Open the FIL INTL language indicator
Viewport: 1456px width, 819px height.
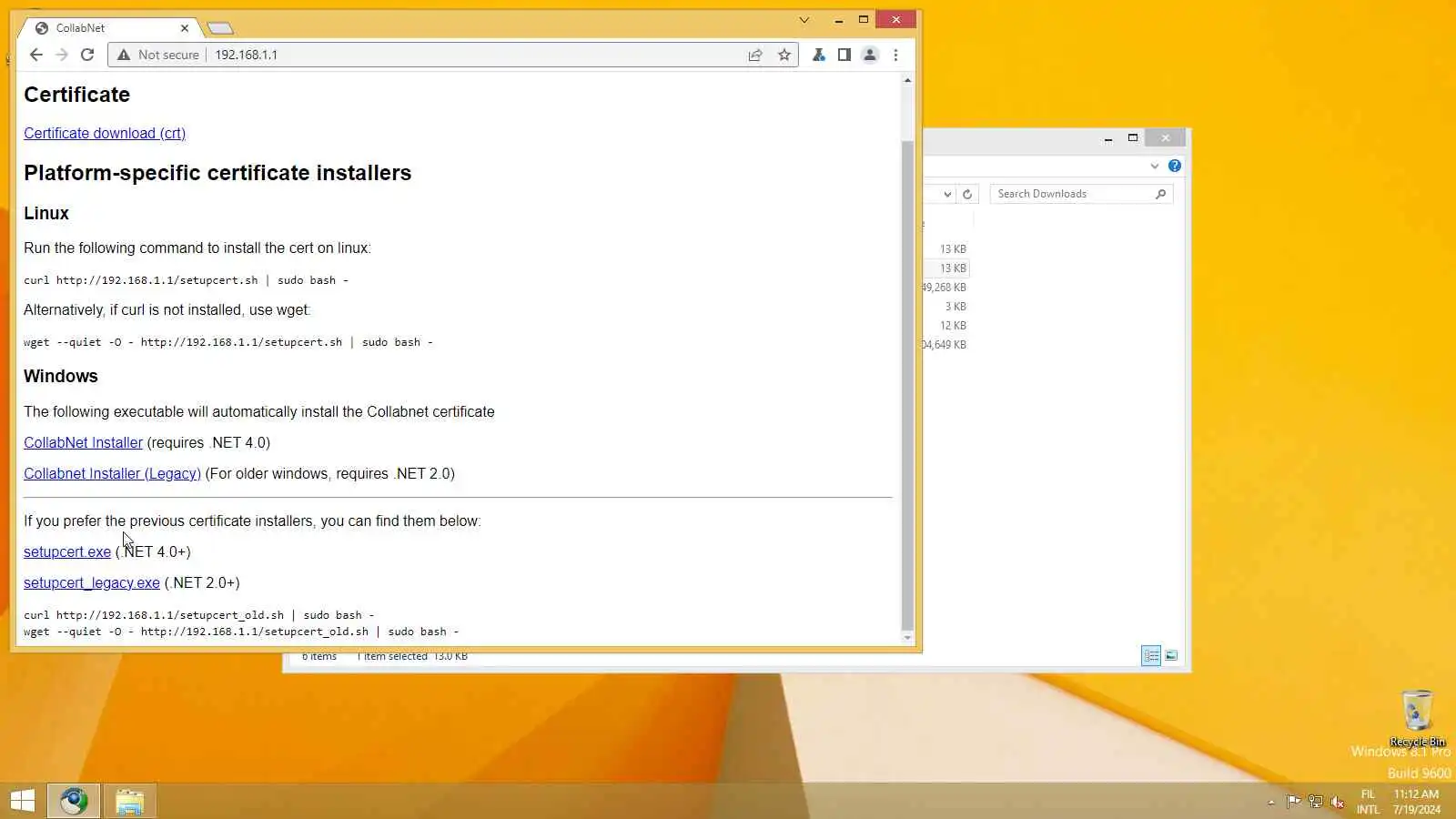1368,802
